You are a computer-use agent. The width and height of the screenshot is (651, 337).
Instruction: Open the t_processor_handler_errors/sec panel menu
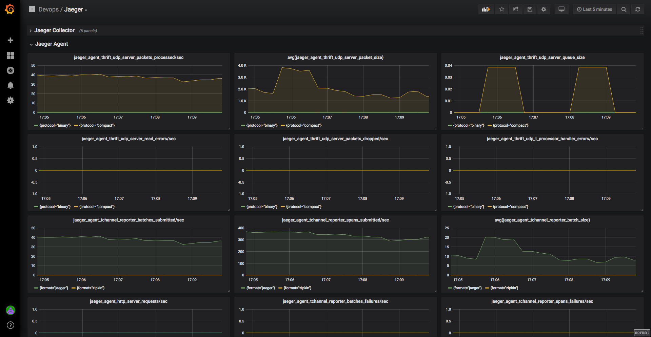(x=542, y=139)
